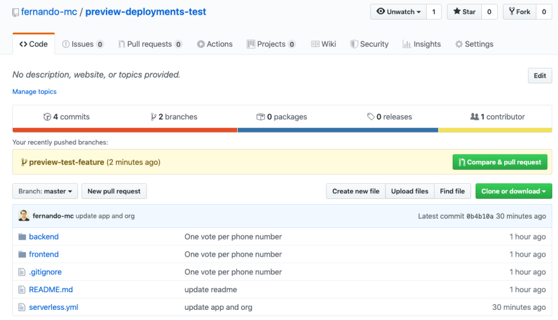Open the frontend folder
Viewport: 558px width, 320px height.
[x=44, y=254]
